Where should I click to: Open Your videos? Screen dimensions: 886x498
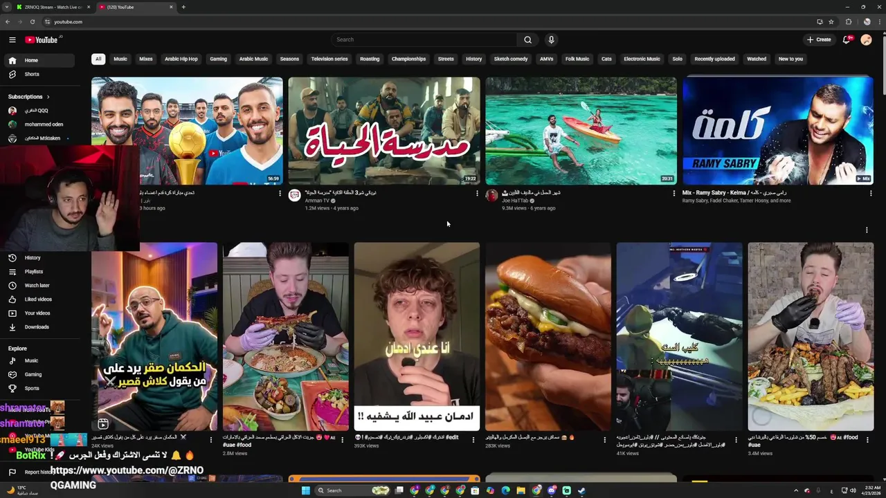[37, 313]
